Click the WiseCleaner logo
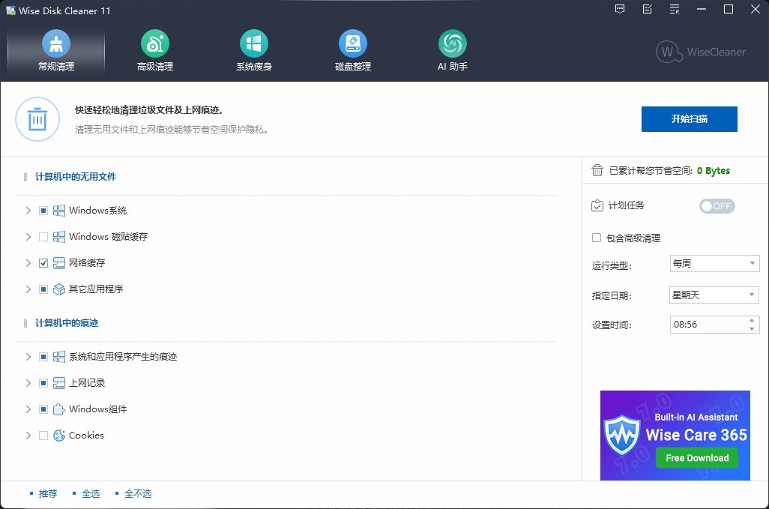The width and height of the screenshot is (769, 509). pyautogui.click(x=700, y=52)
